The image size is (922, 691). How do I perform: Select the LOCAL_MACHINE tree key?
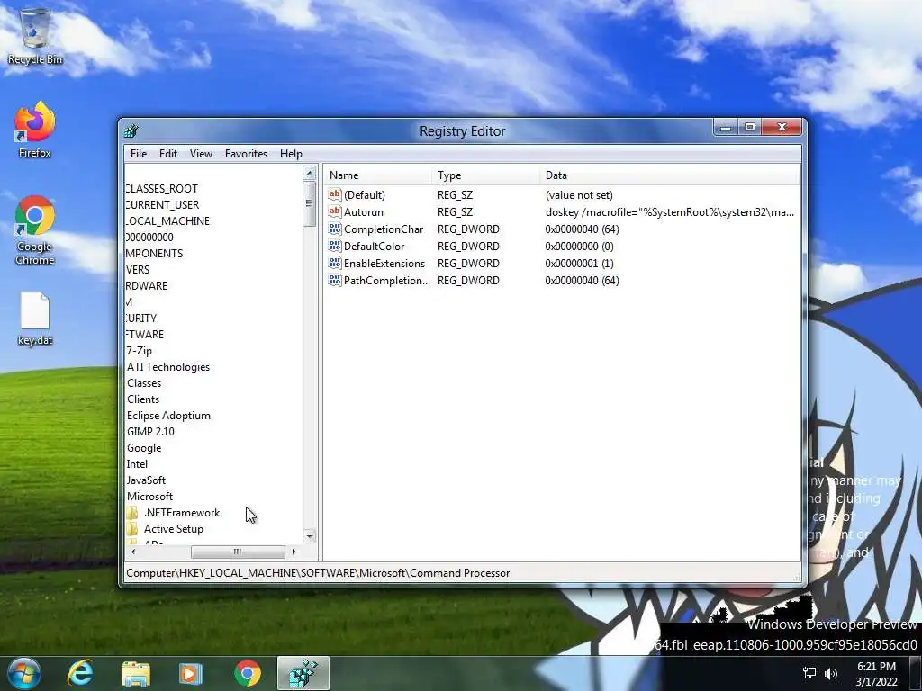point(167,221)
